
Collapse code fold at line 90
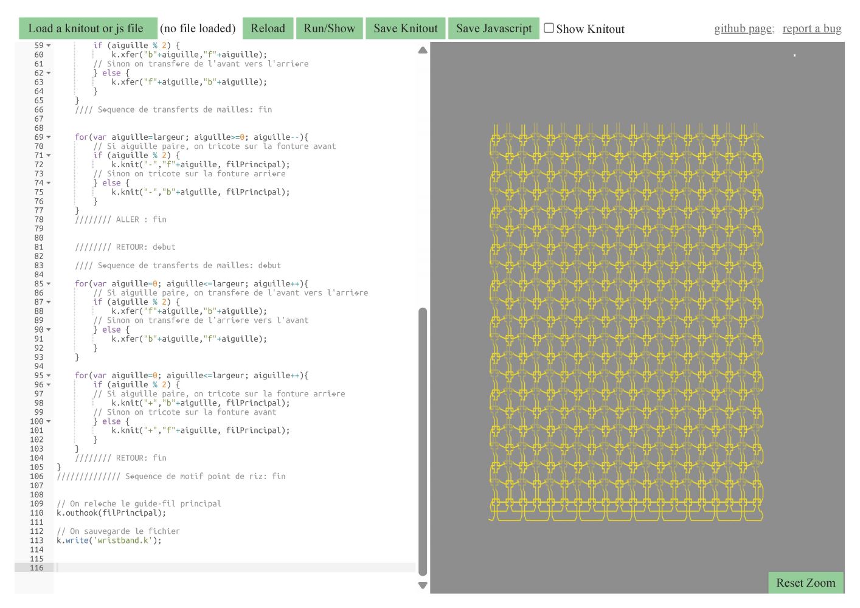coord(49,330)
